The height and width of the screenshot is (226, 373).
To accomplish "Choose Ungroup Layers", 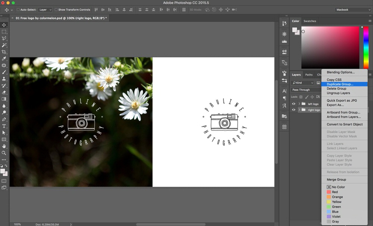I will click(x=344, y=93).
